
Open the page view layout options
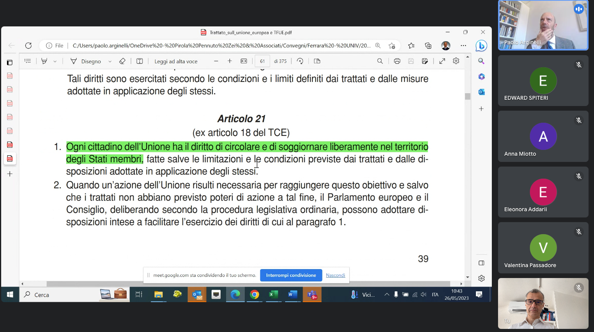[x=317, y=61]
